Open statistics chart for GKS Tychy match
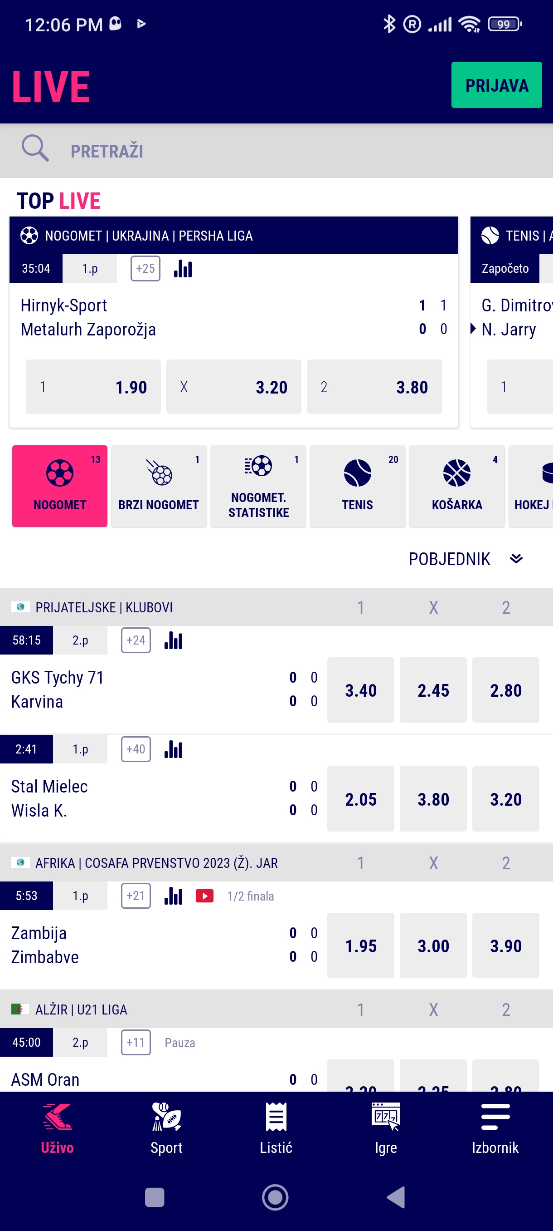Screen dimensions: 553x1231 [173, 640]
